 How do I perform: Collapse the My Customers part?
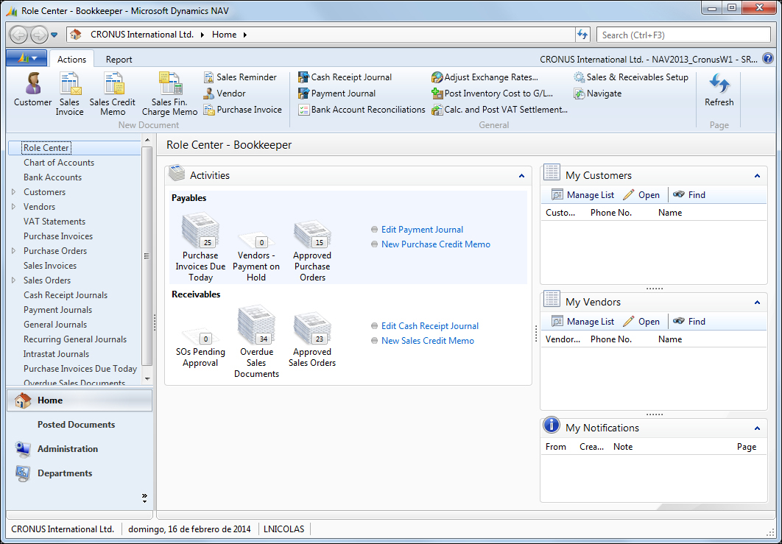coord(757,175)
